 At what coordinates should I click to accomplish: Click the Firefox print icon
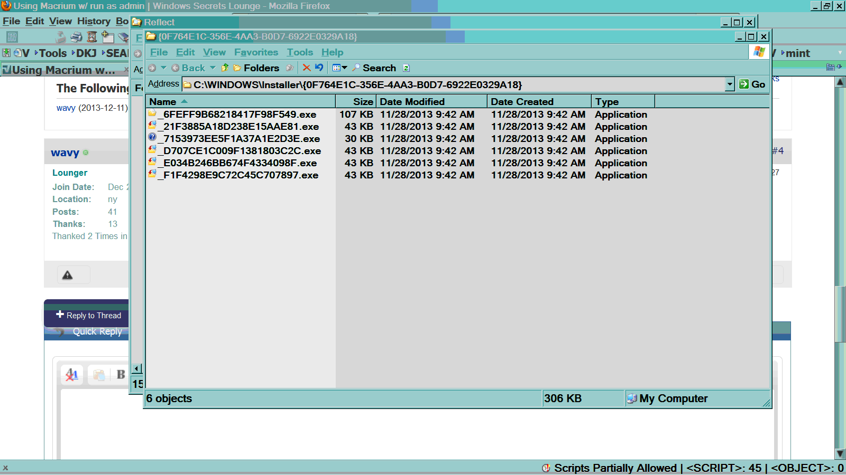[77, 37]
